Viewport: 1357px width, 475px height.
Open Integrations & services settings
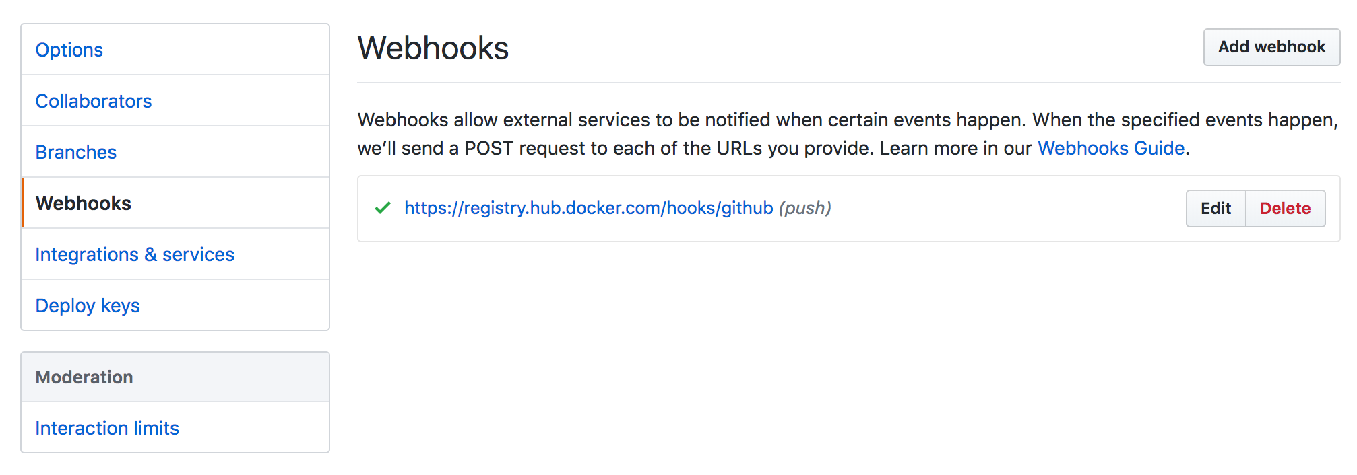click(x=135, y=254)
